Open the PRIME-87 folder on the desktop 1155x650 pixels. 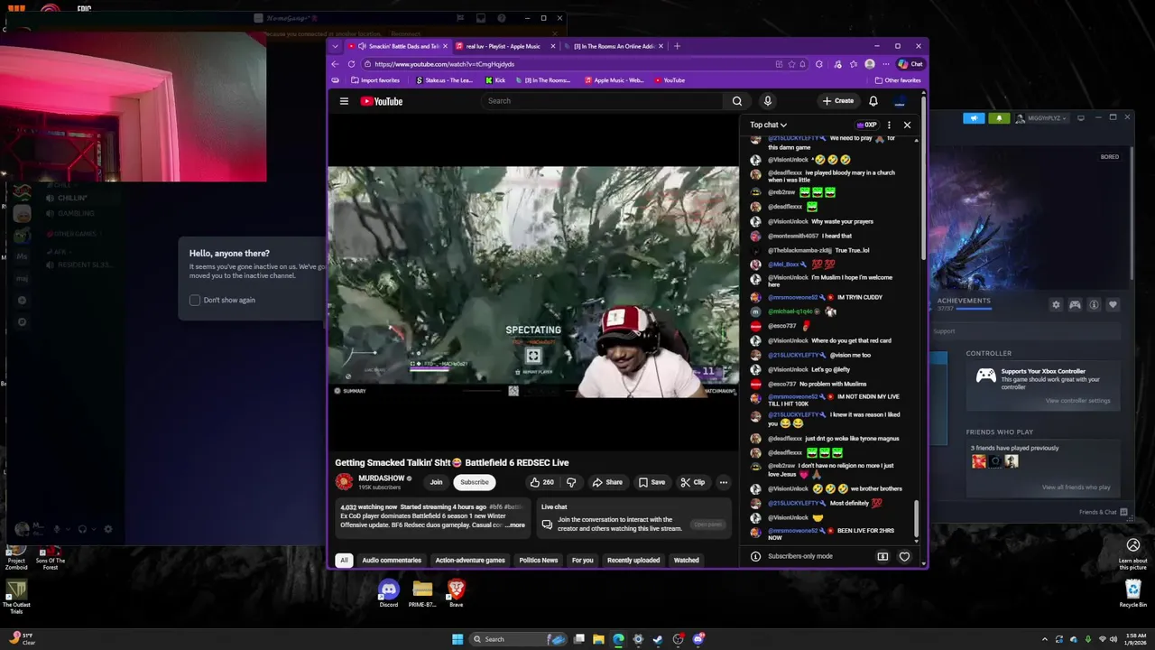[x=422, y=593]
